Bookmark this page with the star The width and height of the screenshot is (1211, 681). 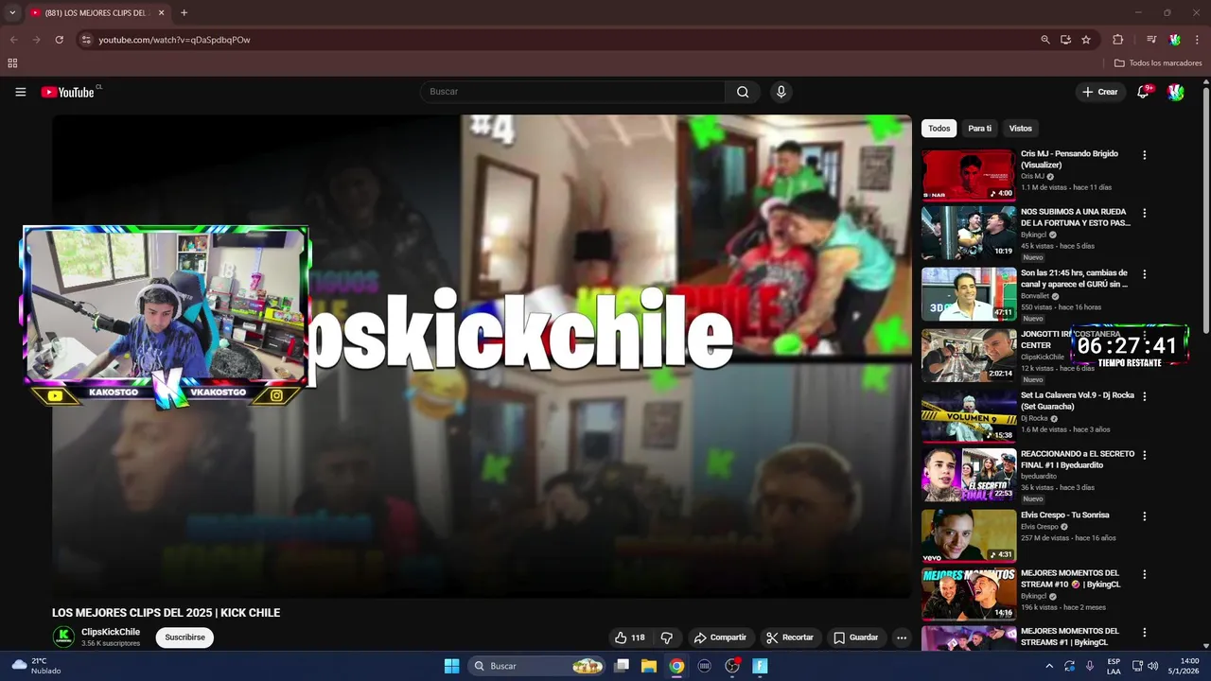(x=1086, y=40)
